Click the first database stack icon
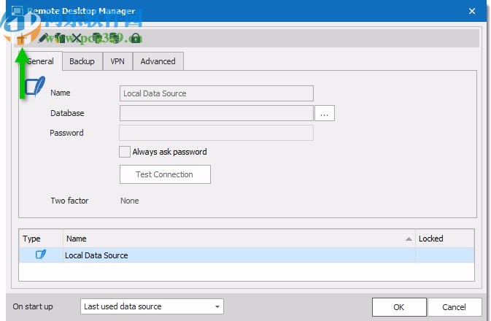The width and height of the screenshot is (491, 321). (x=98, y=38)
